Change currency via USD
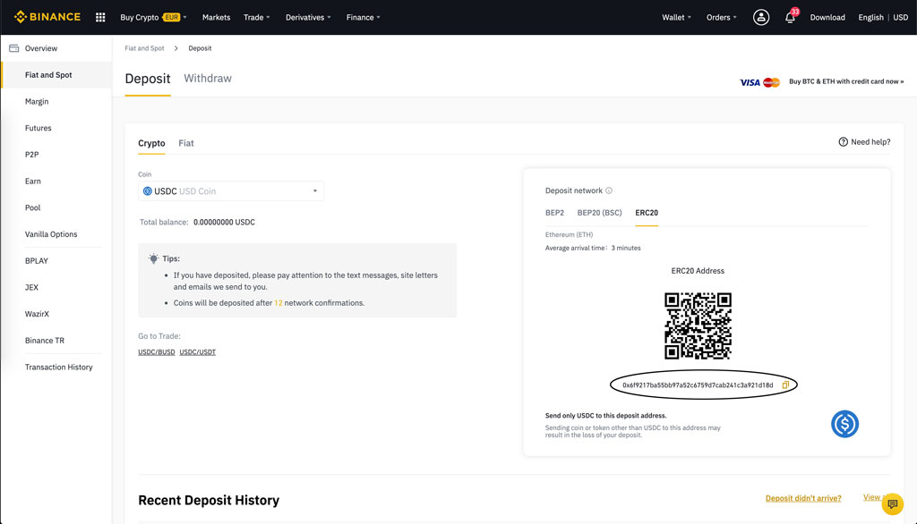 [x=900, y=18]
